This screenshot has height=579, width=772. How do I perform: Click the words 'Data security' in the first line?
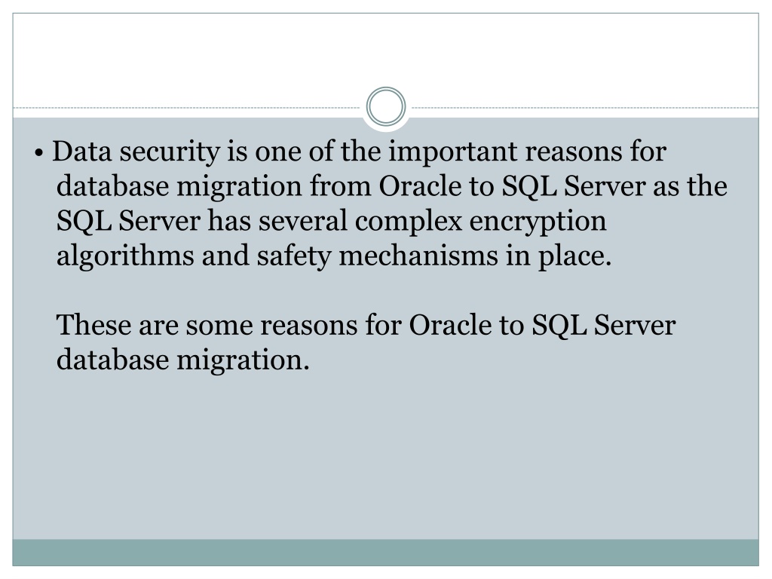tap(136, 152)
